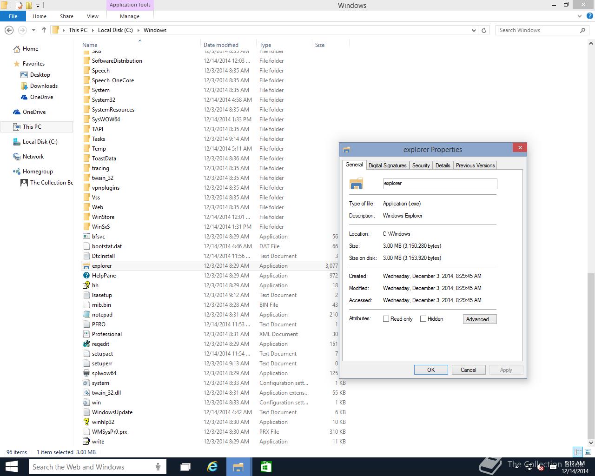
Task: Click OK in explorer Properties
Action: (431, 370)
